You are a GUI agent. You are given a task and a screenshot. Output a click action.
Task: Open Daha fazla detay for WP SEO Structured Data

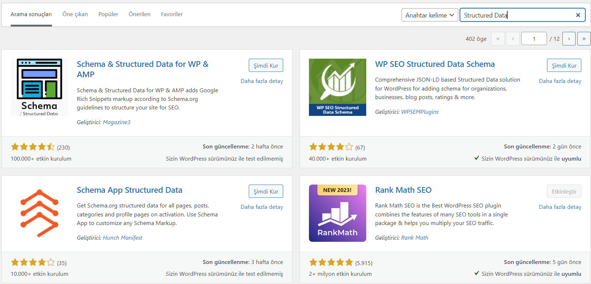point(560,81)
